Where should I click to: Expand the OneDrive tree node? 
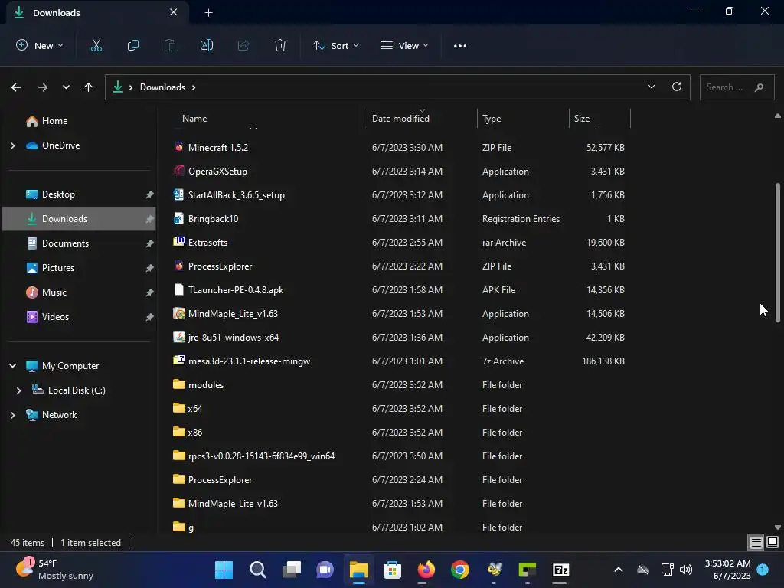coord(12,145)
